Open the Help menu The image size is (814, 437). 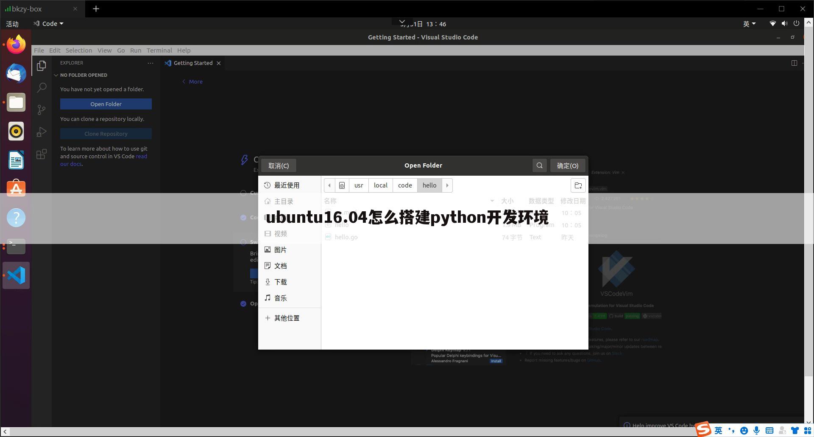point(184,50)
